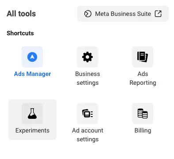Choose the Experiments text label

click(x=32, y=131)
